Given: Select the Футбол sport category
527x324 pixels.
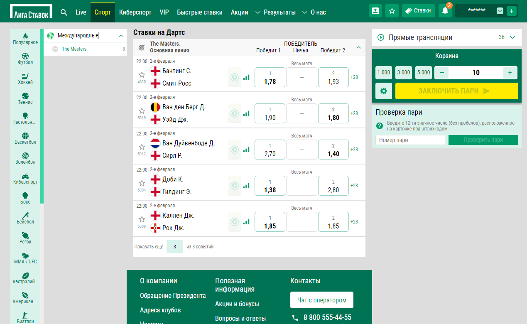Looking at the screenshot, I should tap(25, 59).
